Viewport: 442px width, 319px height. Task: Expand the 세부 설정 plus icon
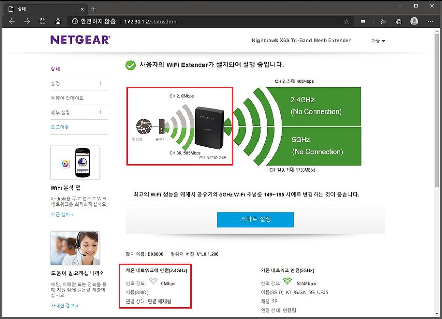point(101,112)
